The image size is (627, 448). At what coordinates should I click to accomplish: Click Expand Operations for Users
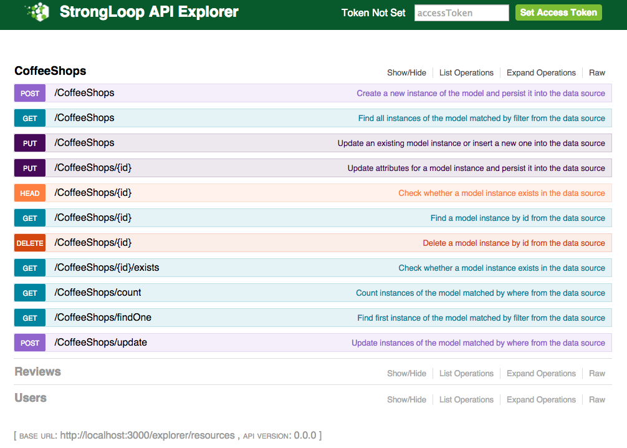(x=541, y=399)
